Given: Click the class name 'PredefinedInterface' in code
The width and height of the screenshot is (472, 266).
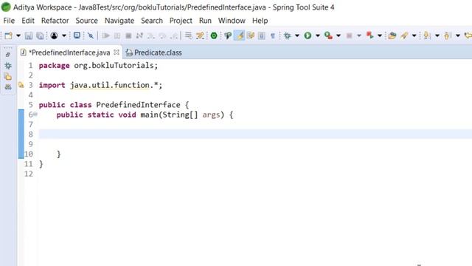Looking at the screenshot, I should [x=138, y=105].
